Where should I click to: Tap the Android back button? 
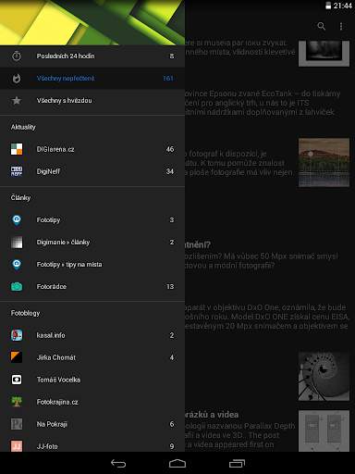point(118,463)
